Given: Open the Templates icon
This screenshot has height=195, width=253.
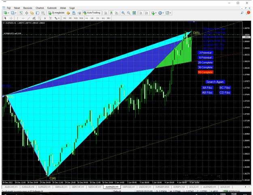Looking at the screenshot, I should [x=167, y=13].
